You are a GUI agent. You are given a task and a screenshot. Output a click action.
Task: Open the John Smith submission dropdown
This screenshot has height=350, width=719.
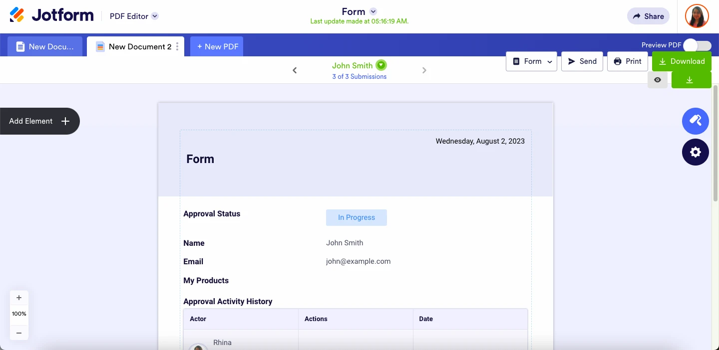click(381, 65)
